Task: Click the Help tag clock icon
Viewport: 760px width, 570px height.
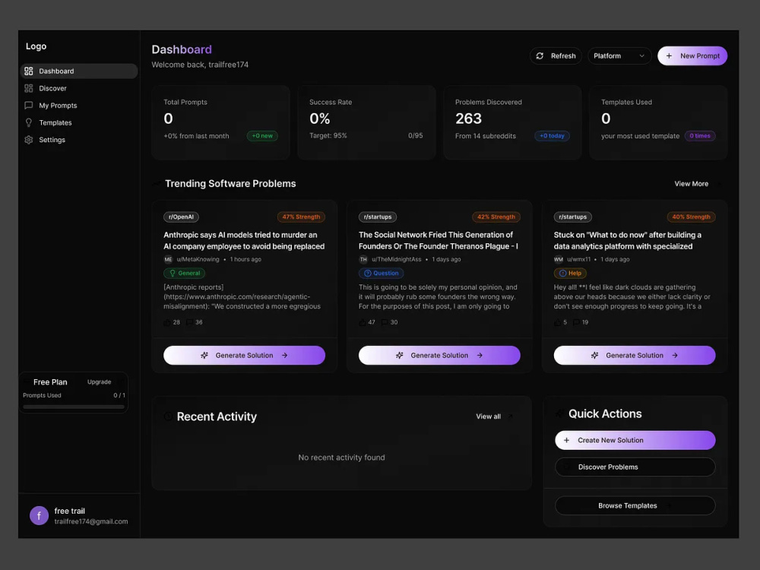Action: [562, 274]
